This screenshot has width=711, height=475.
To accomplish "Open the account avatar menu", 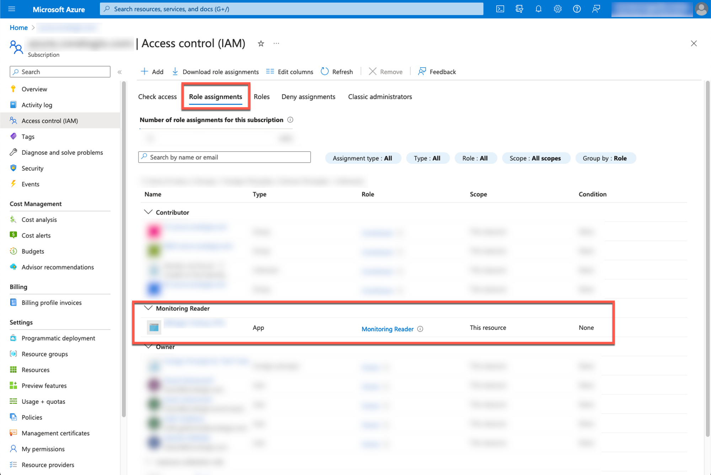I will 701,9.
